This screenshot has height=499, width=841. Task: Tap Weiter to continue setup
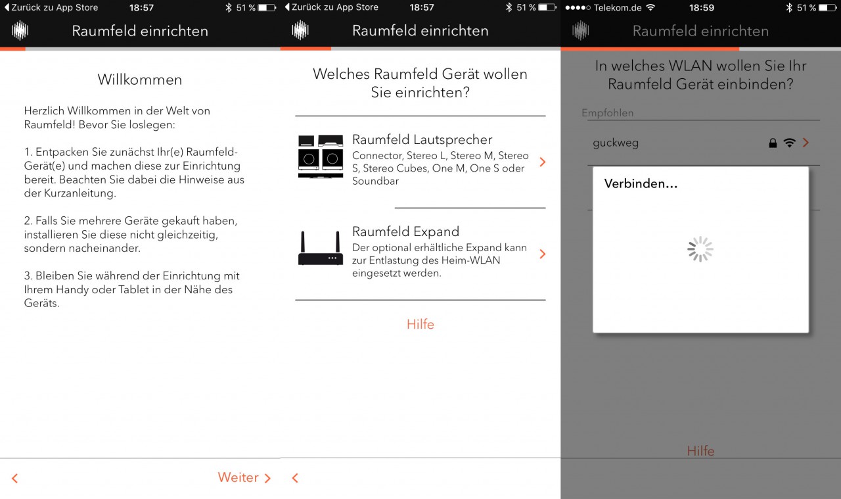click(x=244, y=478)
